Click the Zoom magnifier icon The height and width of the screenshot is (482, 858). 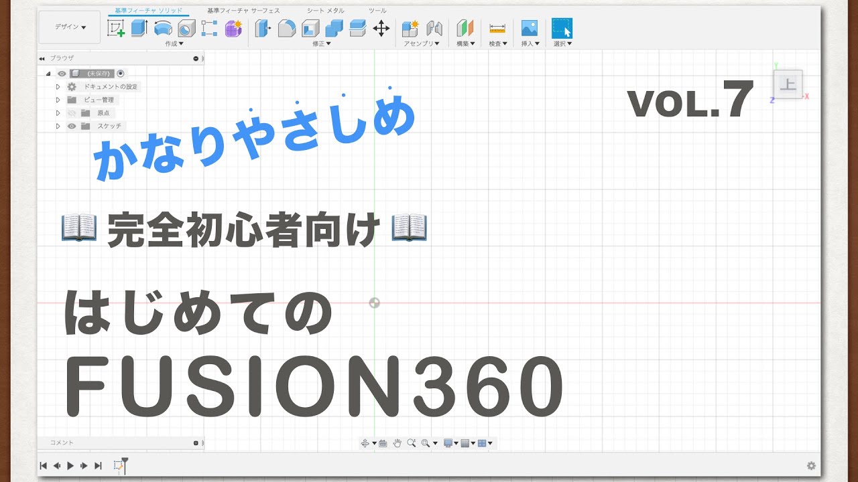click(x=411, y=443)
